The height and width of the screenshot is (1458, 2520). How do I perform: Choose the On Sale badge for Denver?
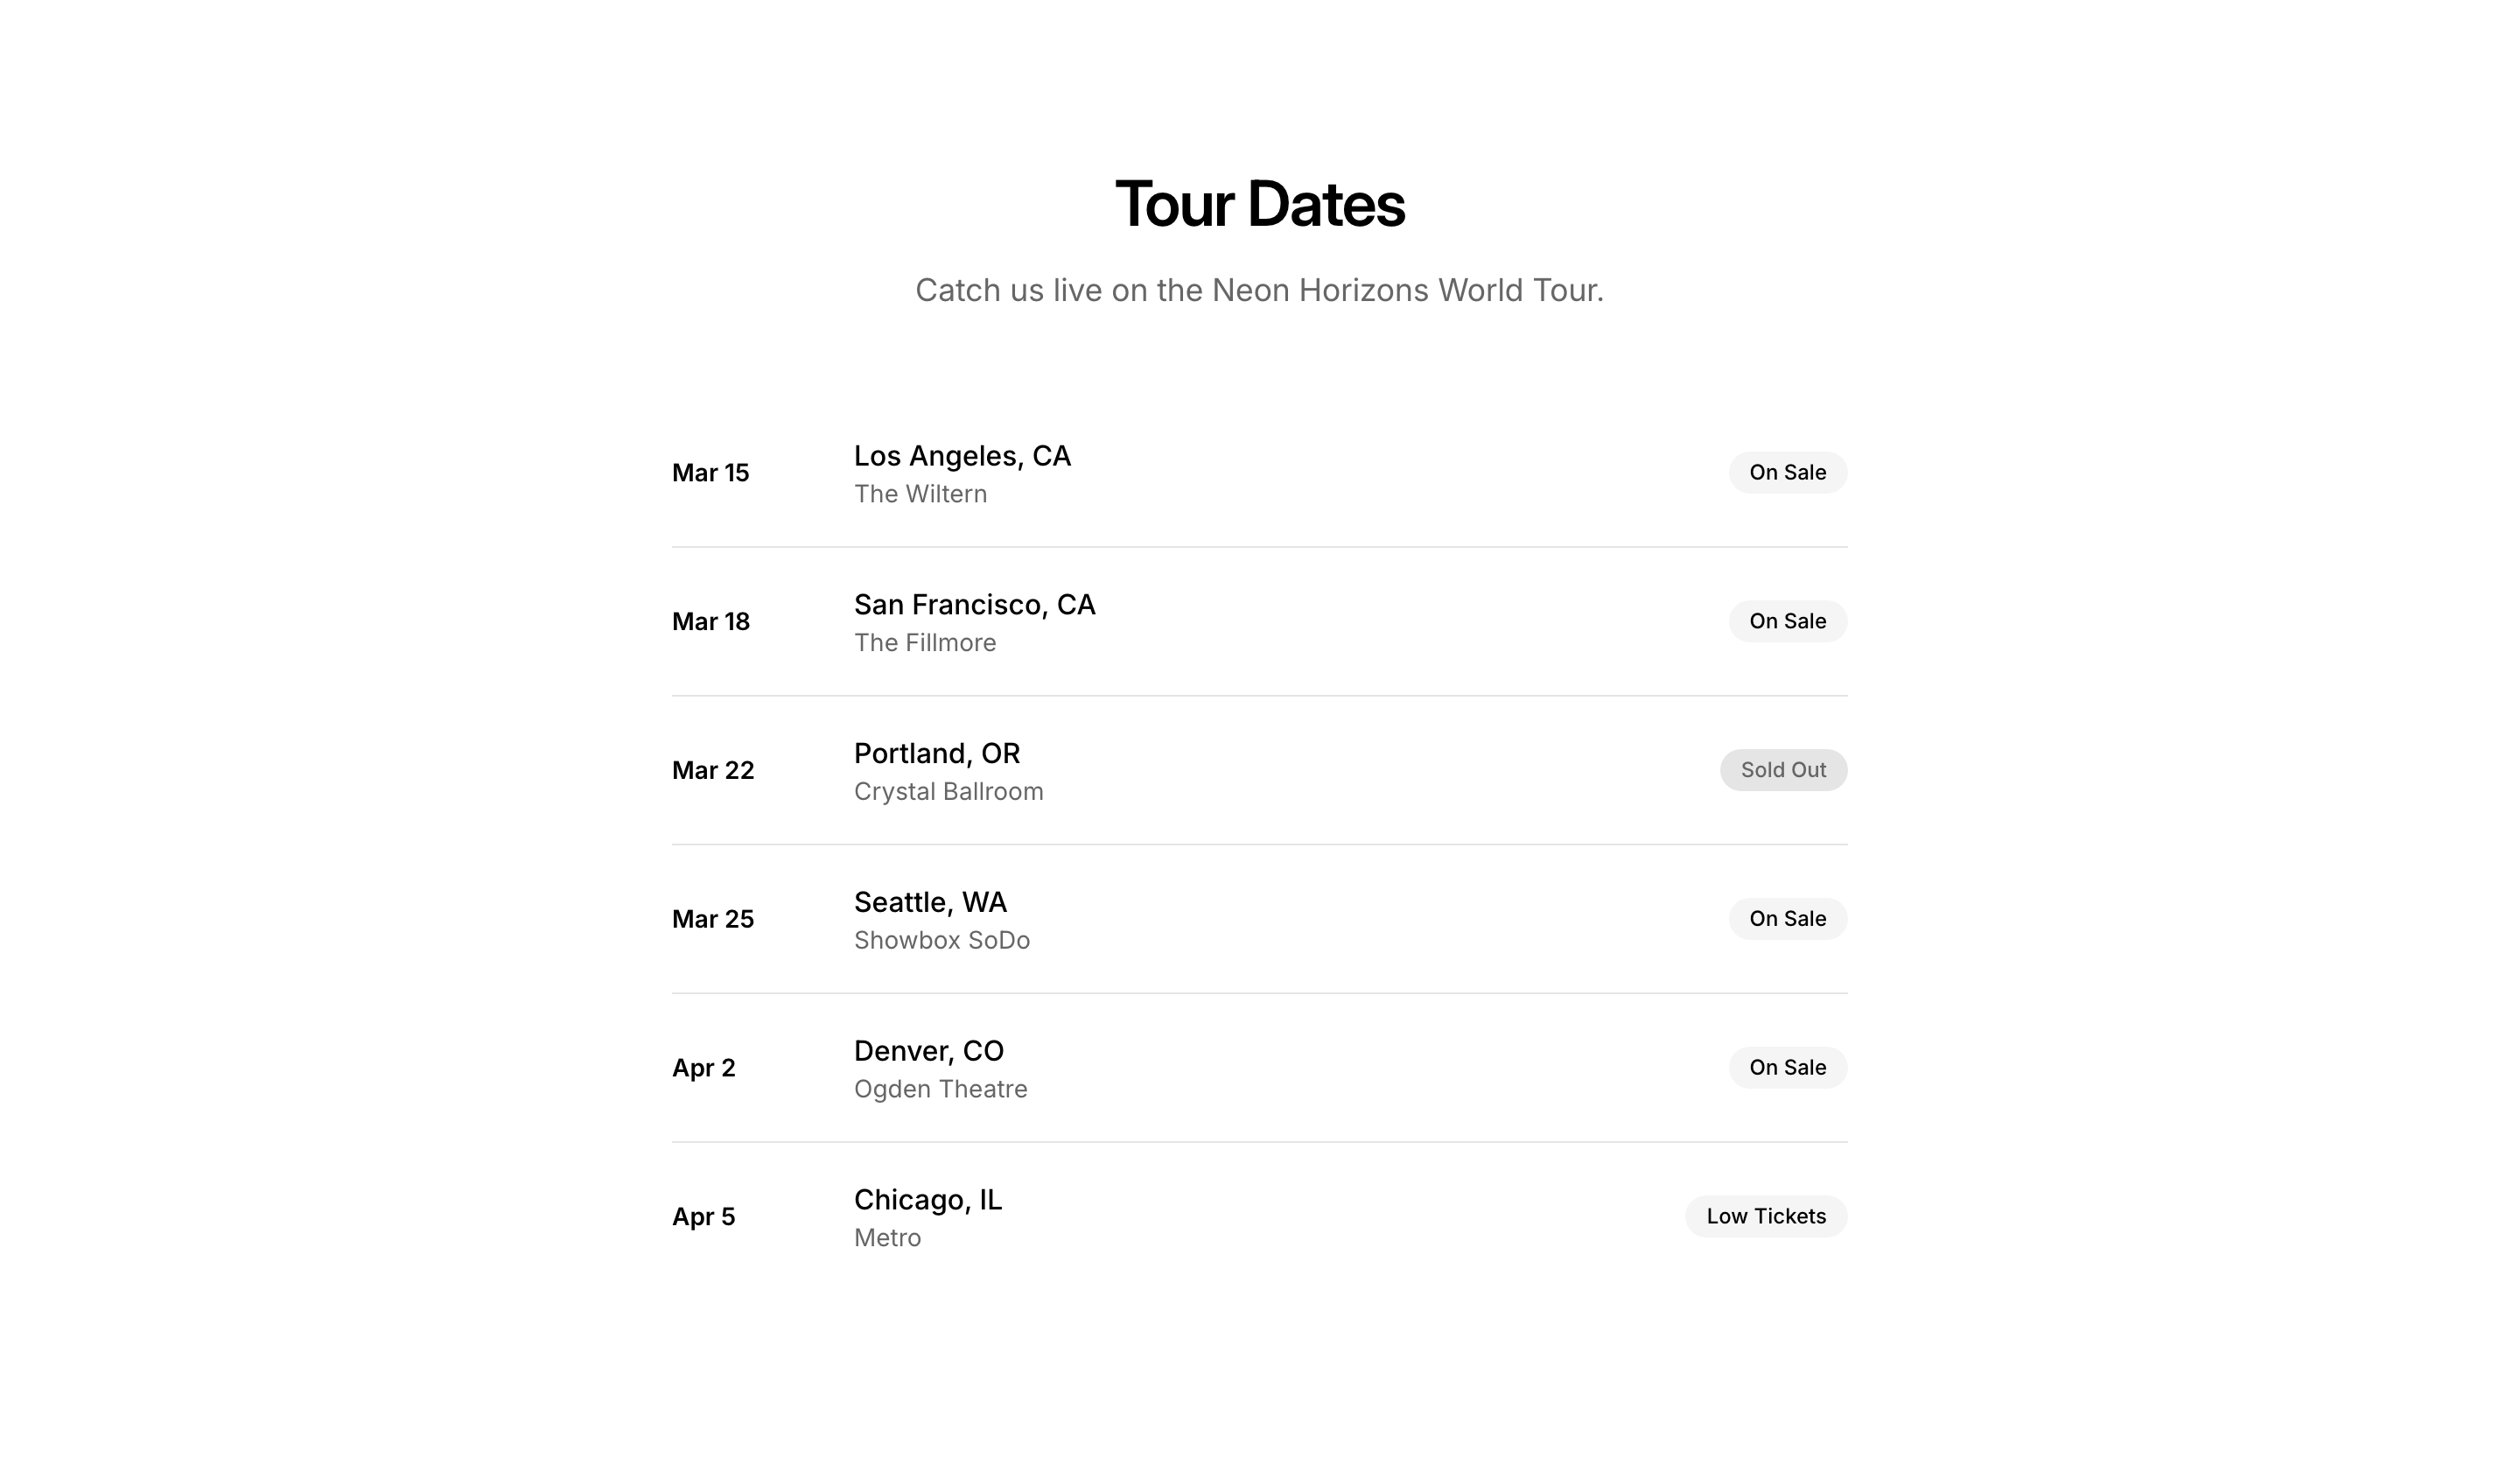[1787, 1067]
